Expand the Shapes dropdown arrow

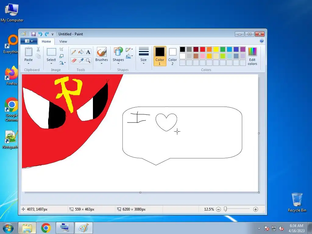[118, 63]
